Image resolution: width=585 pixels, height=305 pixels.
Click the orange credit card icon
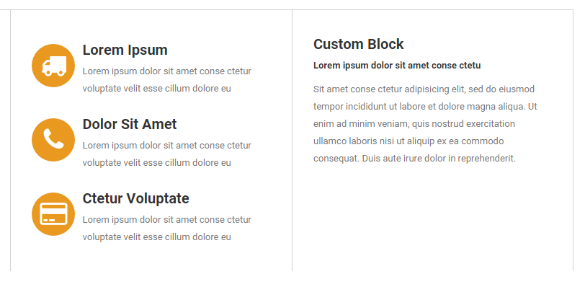53,214
